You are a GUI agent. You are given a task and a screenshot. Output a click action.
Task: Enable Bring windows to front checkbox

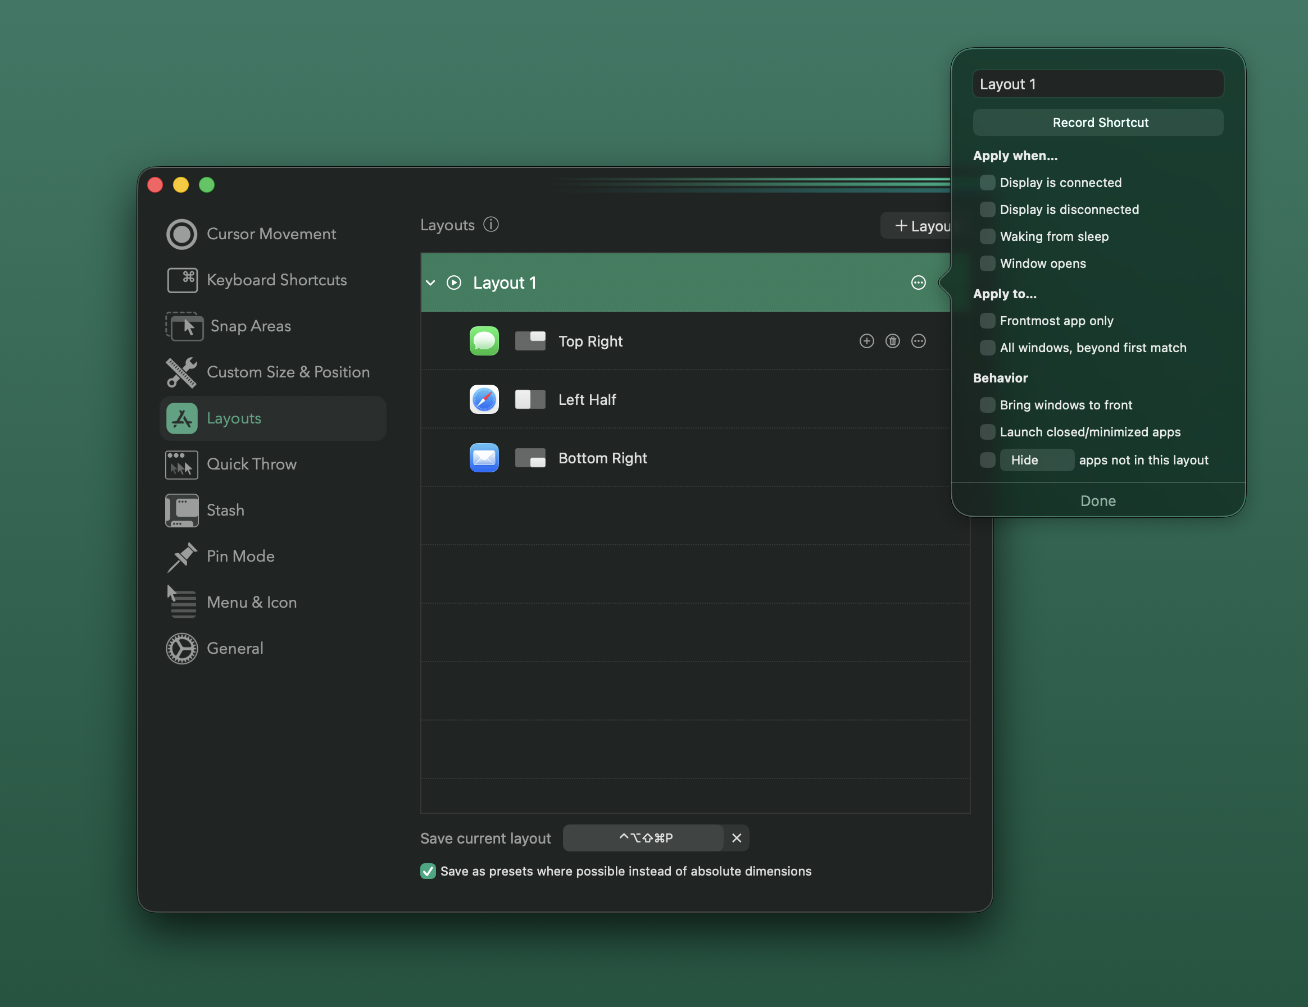click(987, 405)
